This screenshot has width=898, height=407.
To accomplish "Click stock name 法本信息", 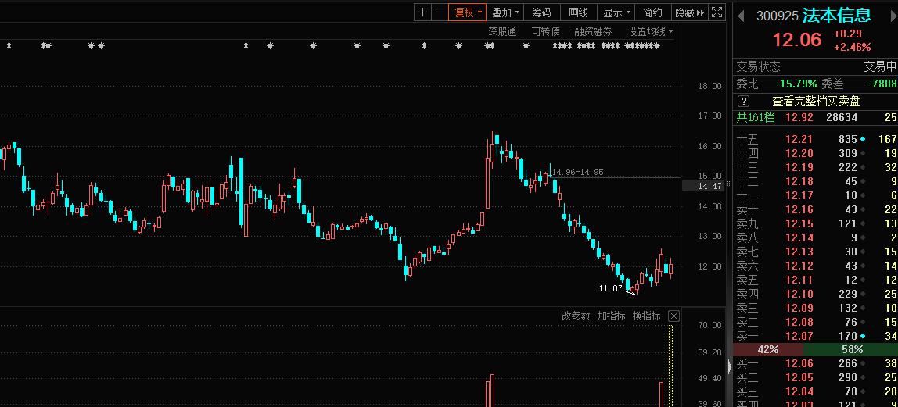I will click(836, 16).
